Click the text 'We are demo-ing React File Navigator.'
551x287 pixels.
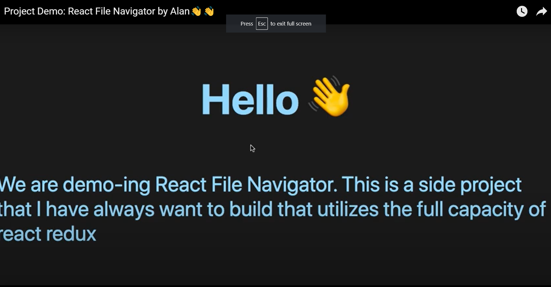(x=169, y=185)
